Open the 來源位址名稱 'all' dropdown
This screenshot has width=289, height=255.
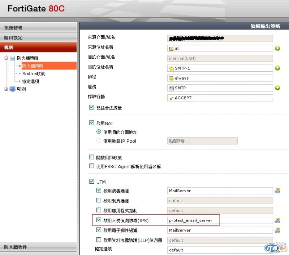[220, 48]
